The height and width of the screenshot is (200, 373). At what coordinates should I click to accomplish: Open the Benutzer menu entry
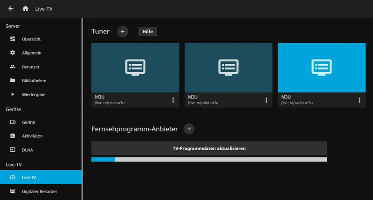coord(41,67)
